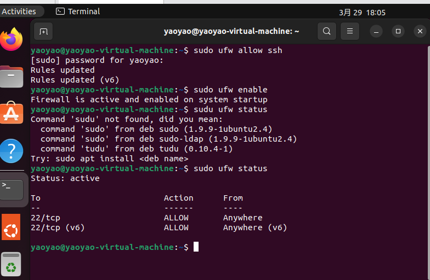Select the Terminal dock icon
Image resolution: width=430 pixels, height=280 pixels.
tap(12, 189)
